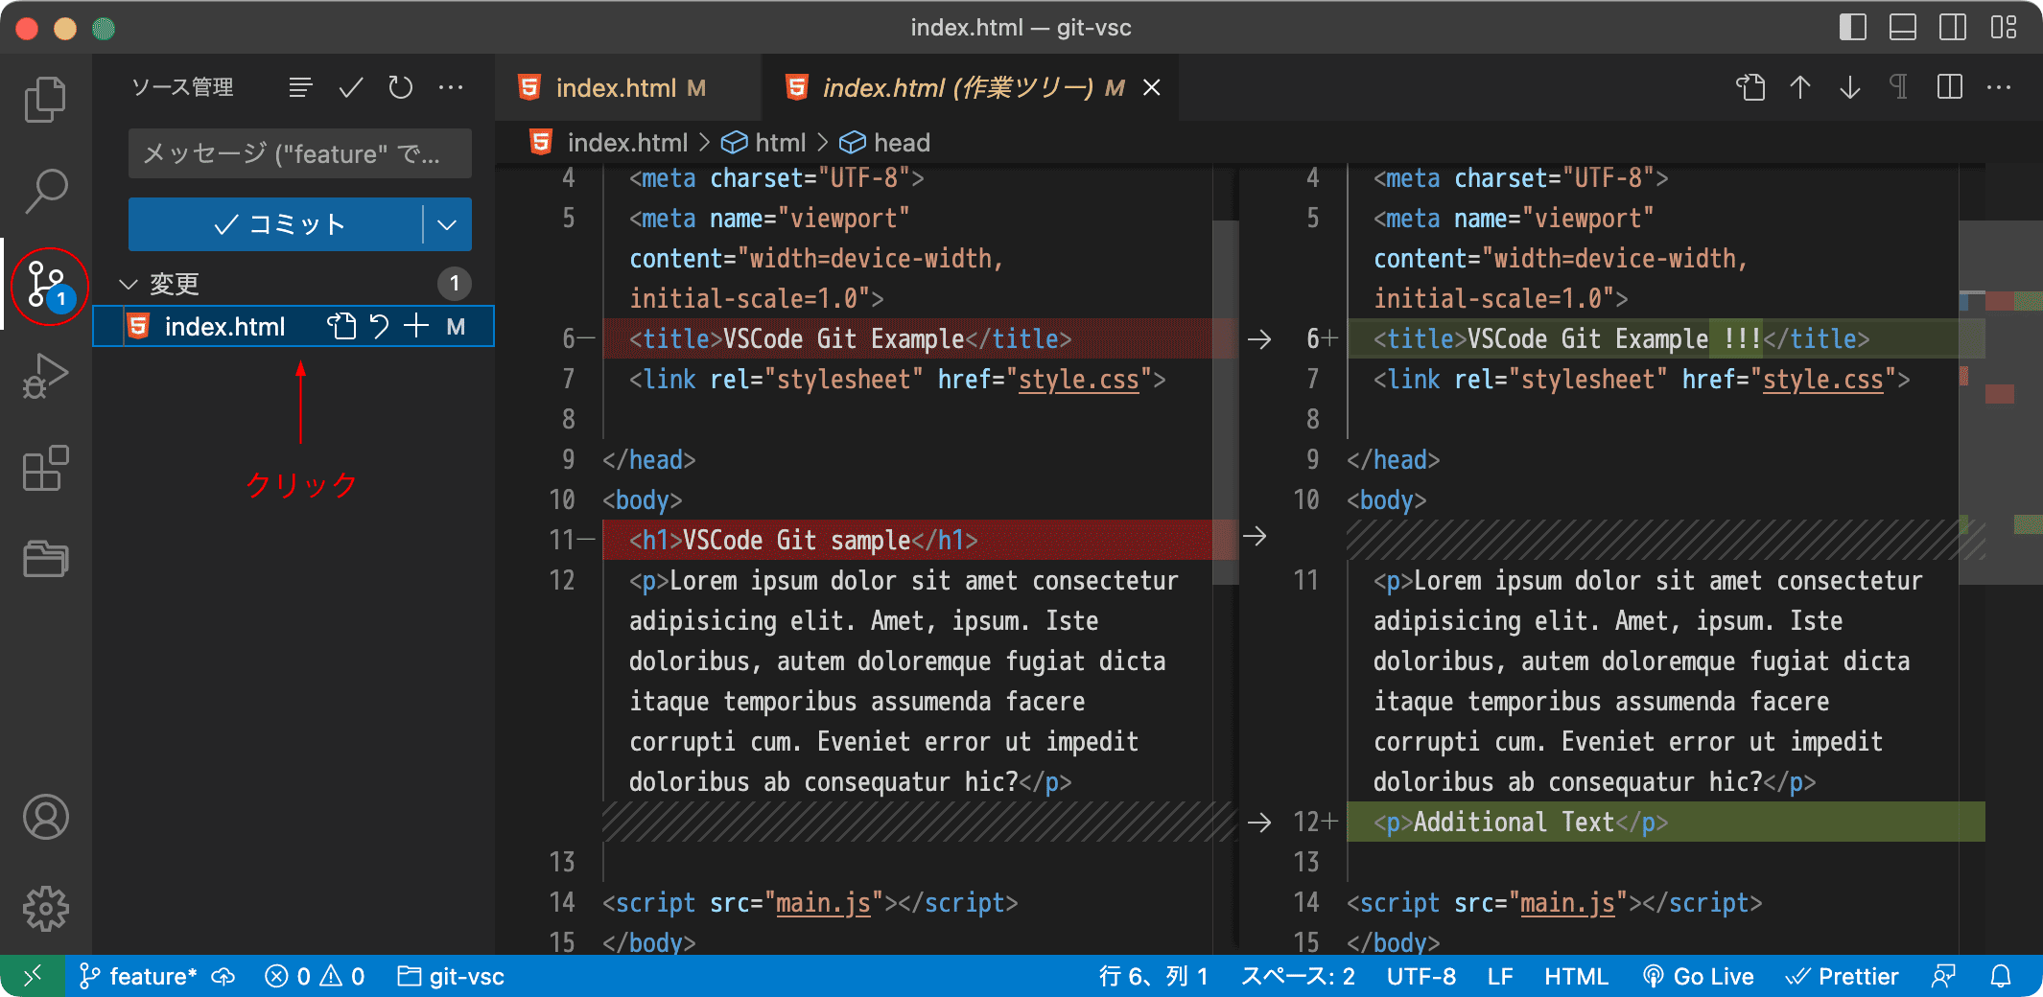The image size is (2043, 997).
Task: Change the UTF-8 encoding selector
Action: [1421, 976]
